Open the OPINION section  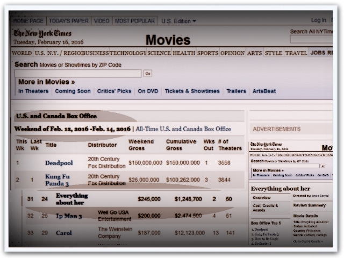point(232,53)
